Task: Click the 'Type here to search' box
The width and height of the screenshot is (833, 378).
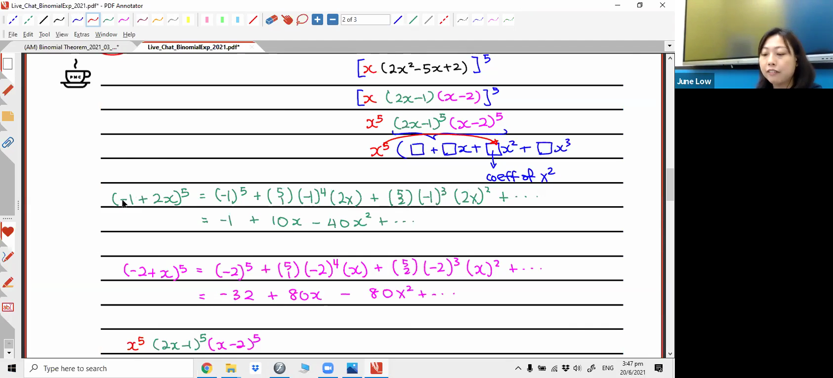Action: (109, 368)
